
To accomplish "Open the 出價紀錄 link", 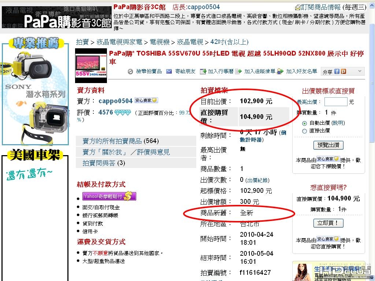I will tap(257, 180).
